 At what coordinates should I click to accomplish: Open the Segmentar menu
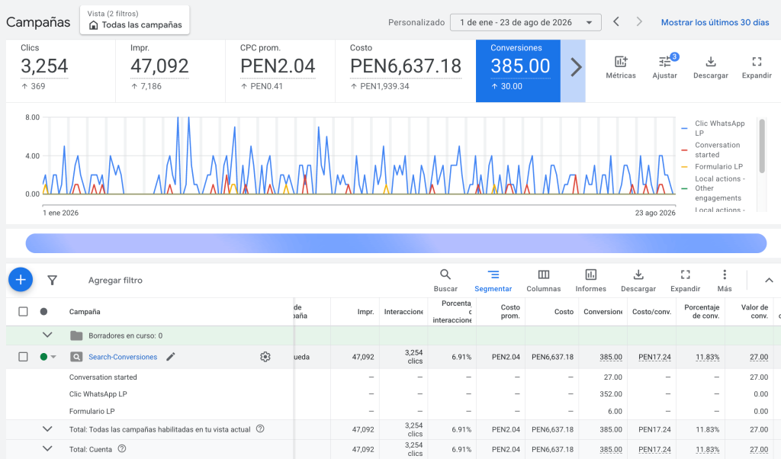493,281
